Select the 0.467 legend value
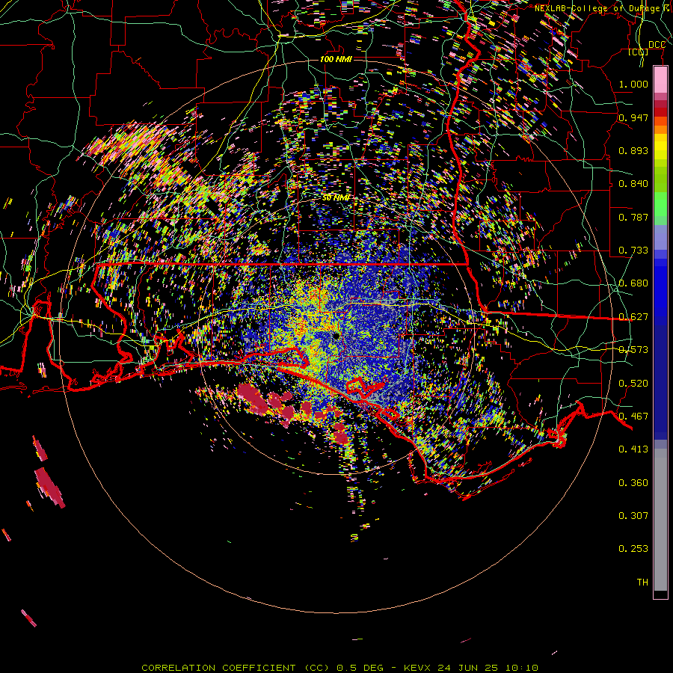This screenshot has height=673, width=673. (x=633, y=417)
